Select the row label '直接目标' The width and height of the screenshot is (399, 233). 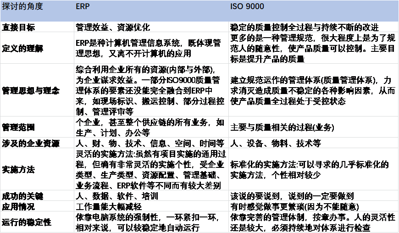click(x=18, y=27)
